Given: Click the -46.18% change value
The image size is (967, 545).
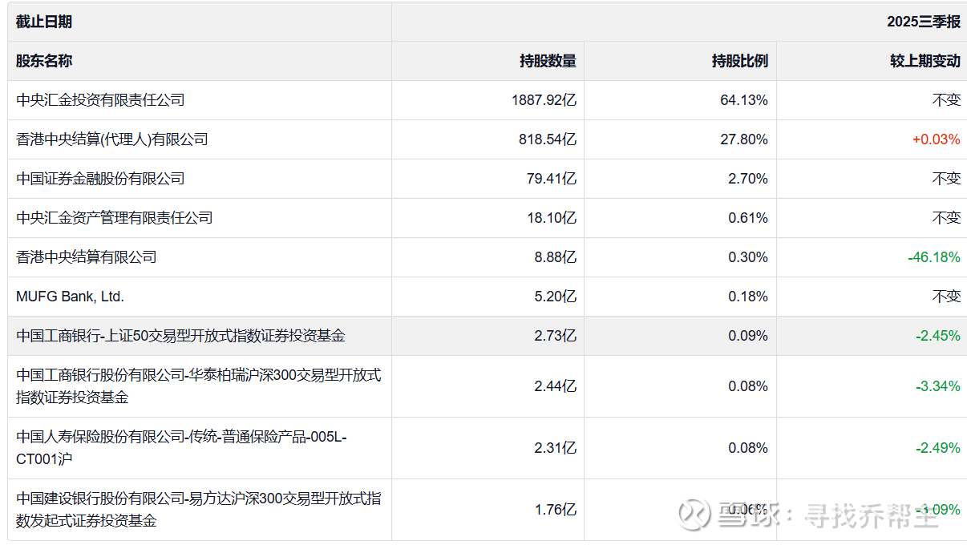Looking at the screenshot, I should click(934, 257).
